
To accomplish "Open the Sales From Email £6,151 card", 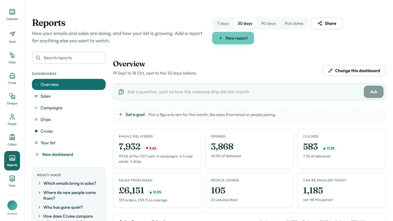I will [x=157, y=190].
